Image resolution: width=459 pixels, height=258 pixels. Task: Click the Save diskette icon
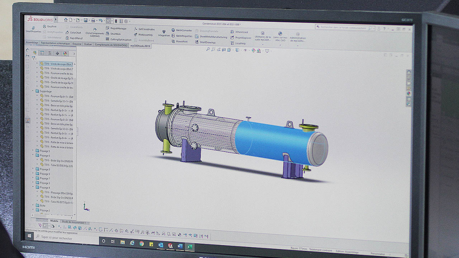pyautogui.click(x=86, y=20)
